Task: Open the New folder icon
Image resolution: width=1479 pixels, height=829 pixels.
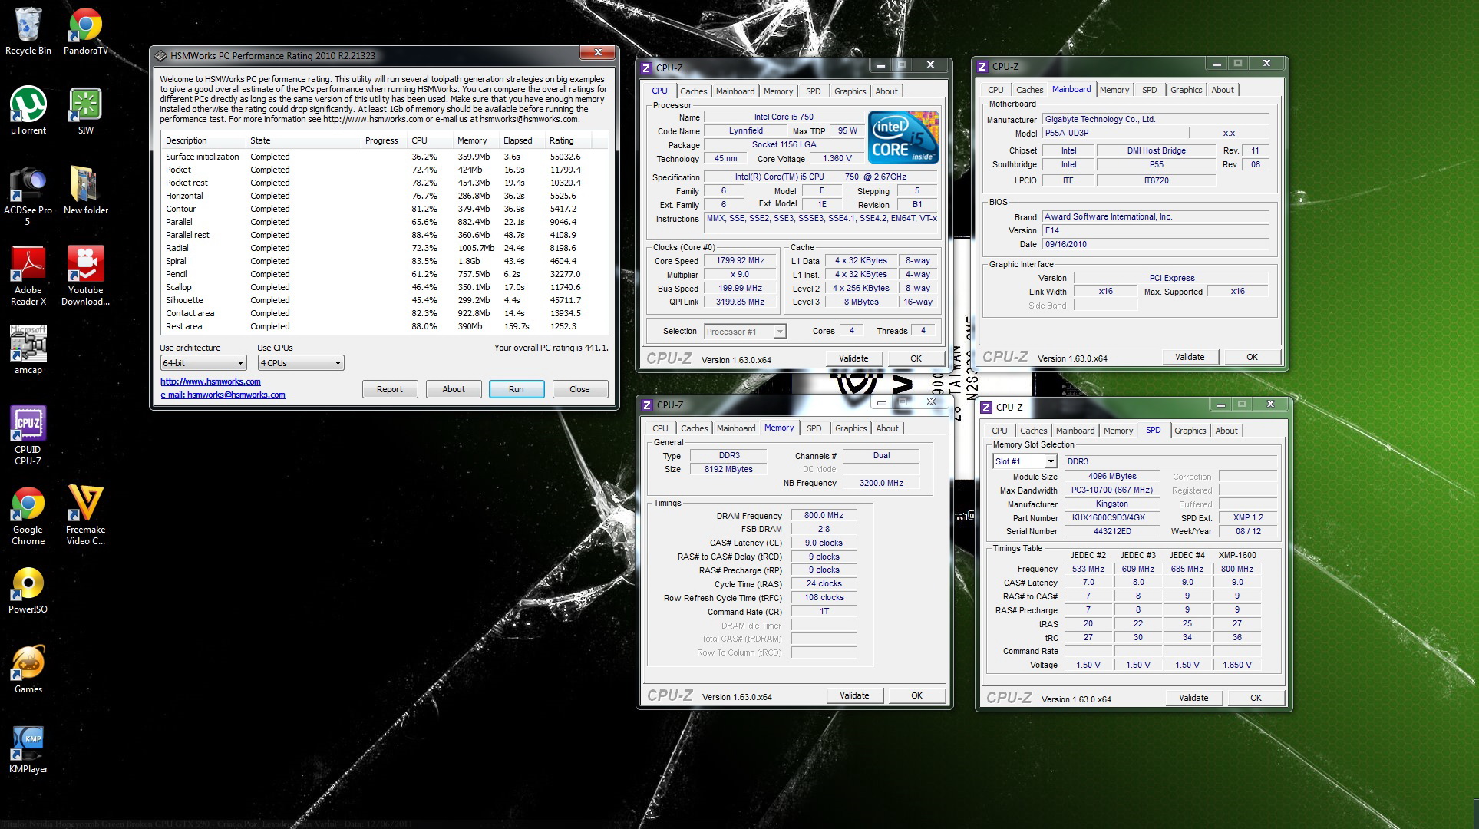Action: 85,186
